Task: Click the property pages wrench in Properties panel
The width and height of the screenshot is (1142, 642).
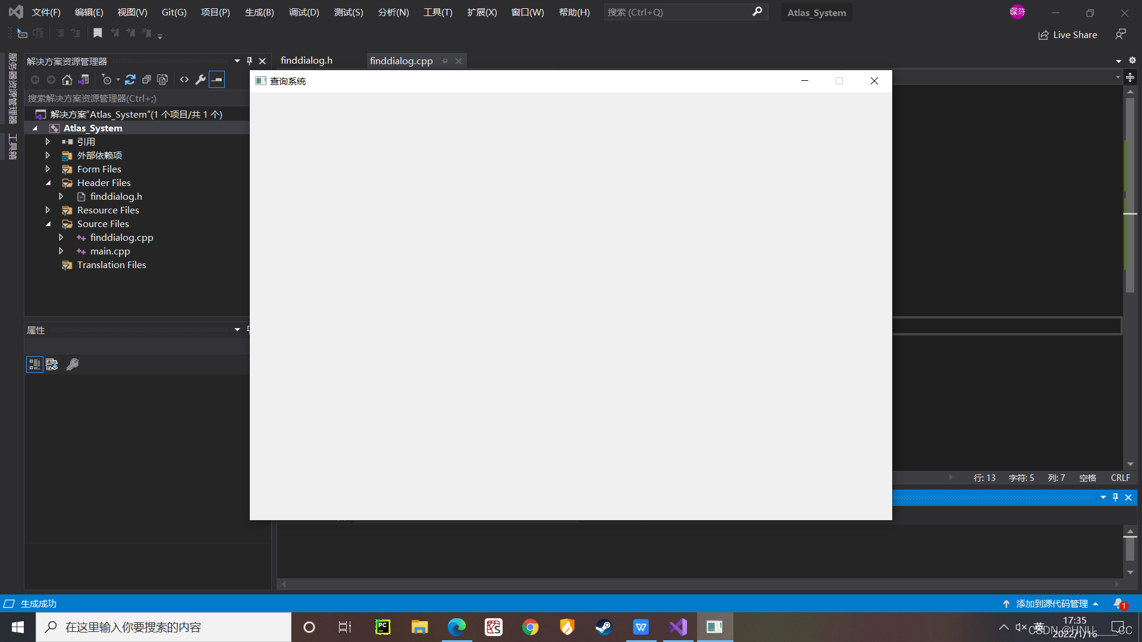Action: coord(73,364)
